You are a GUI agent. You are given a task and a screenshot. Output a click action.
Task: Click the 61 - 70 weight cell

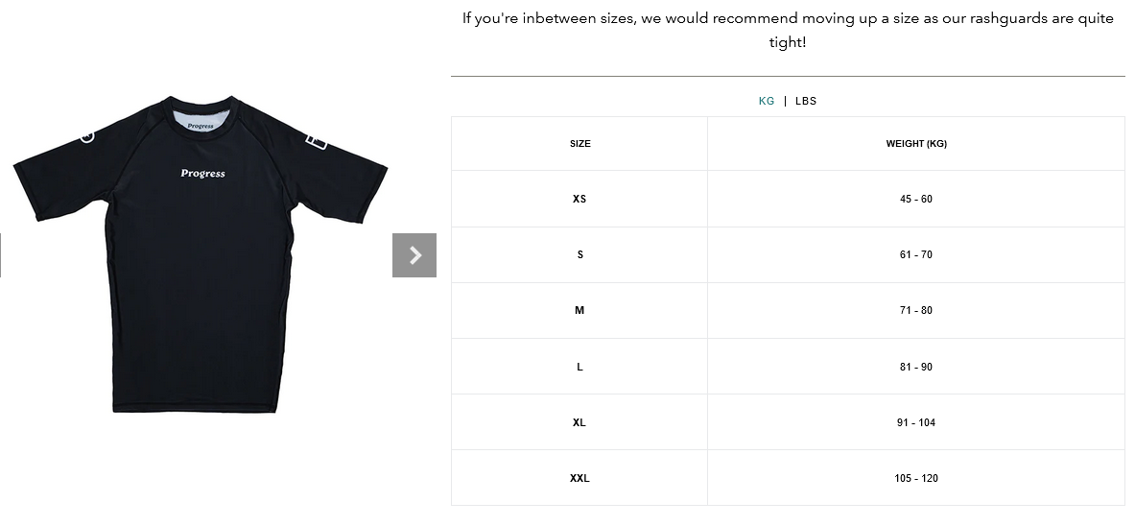(x=916, y=254)
